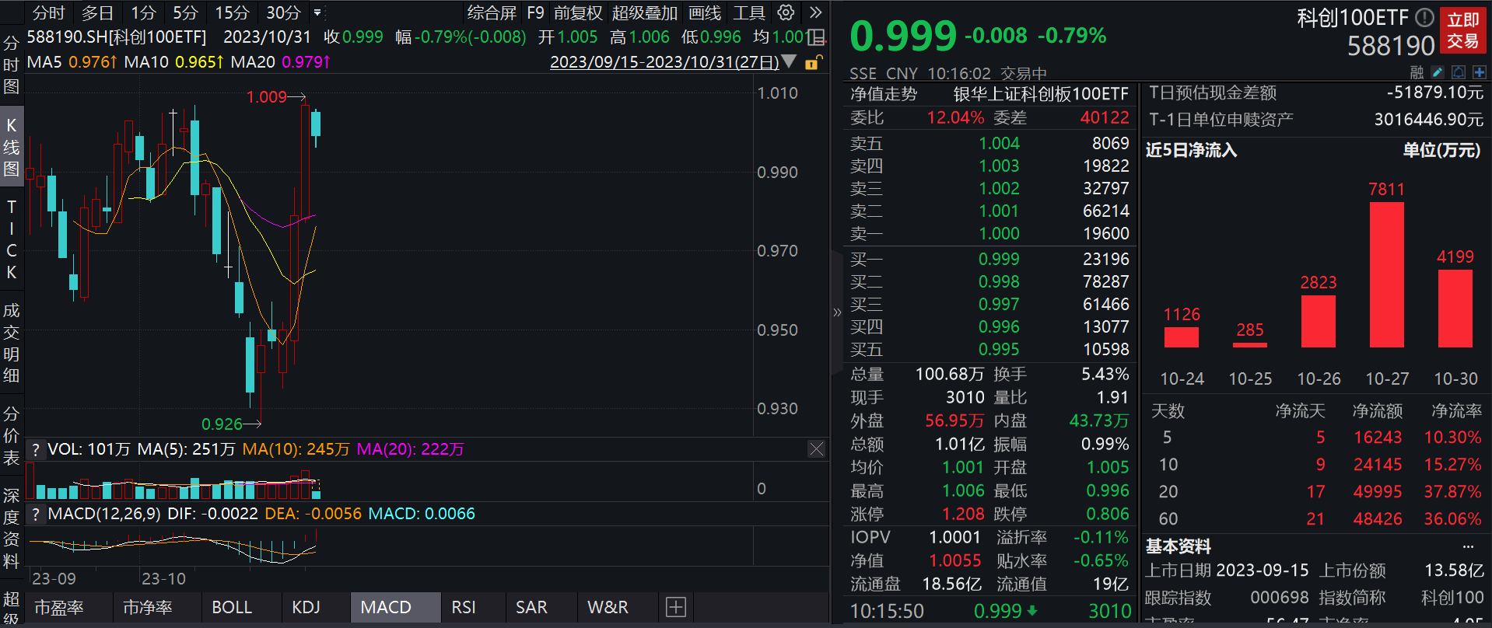Open 成交明细 in left sidebar
This screenshot has height=628, width=1492.
pyautogui.click(x=11, y=343)
